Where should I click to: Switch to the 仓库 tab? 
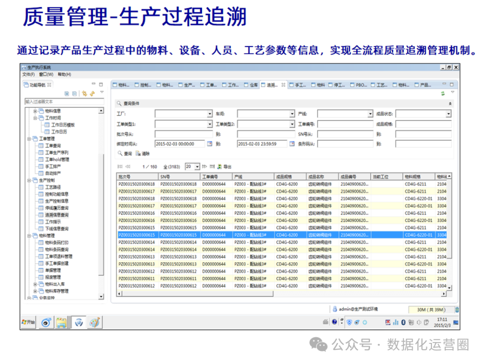[251, 85]
